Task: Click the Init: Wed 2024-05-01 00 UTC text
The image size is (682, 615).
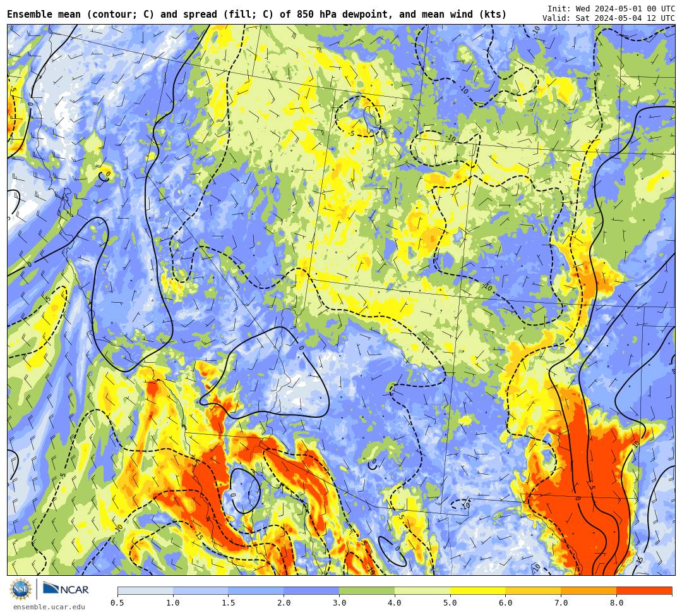Action: [x=611, y=9]
